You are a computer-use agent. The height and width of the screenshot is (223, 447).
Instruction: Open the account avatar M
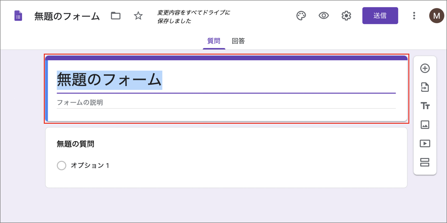[436, 16]
